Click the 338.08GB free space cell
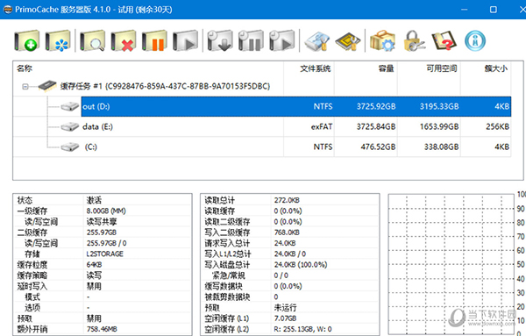This screenshot has width=526, height=336. coord(441,147)
